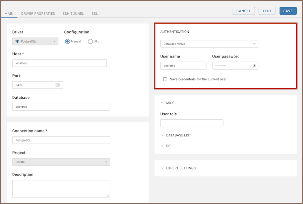Open the Database Native authentication dropdown
The height and width of the screenshot is (204, 303).
click(x=209, y=44)
